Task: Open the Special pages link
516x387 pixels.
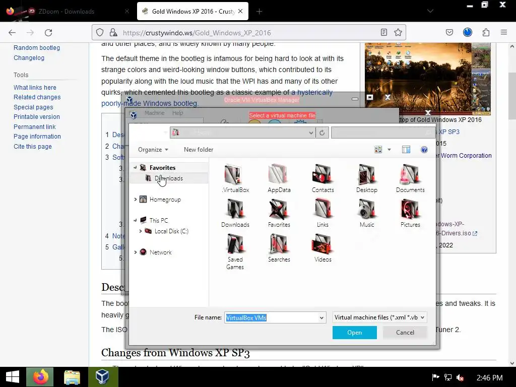Action: (x=33, y=107)
